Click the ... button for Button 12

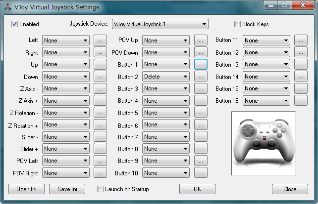coord(301,52)
